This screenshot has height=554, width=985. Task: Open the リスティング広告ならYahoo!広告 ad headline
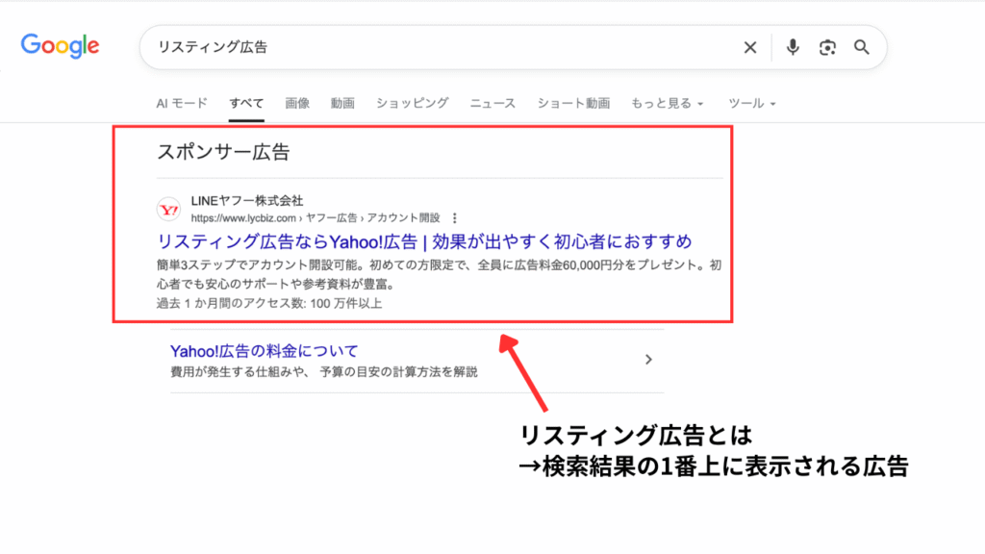click(x=423, y=240)
